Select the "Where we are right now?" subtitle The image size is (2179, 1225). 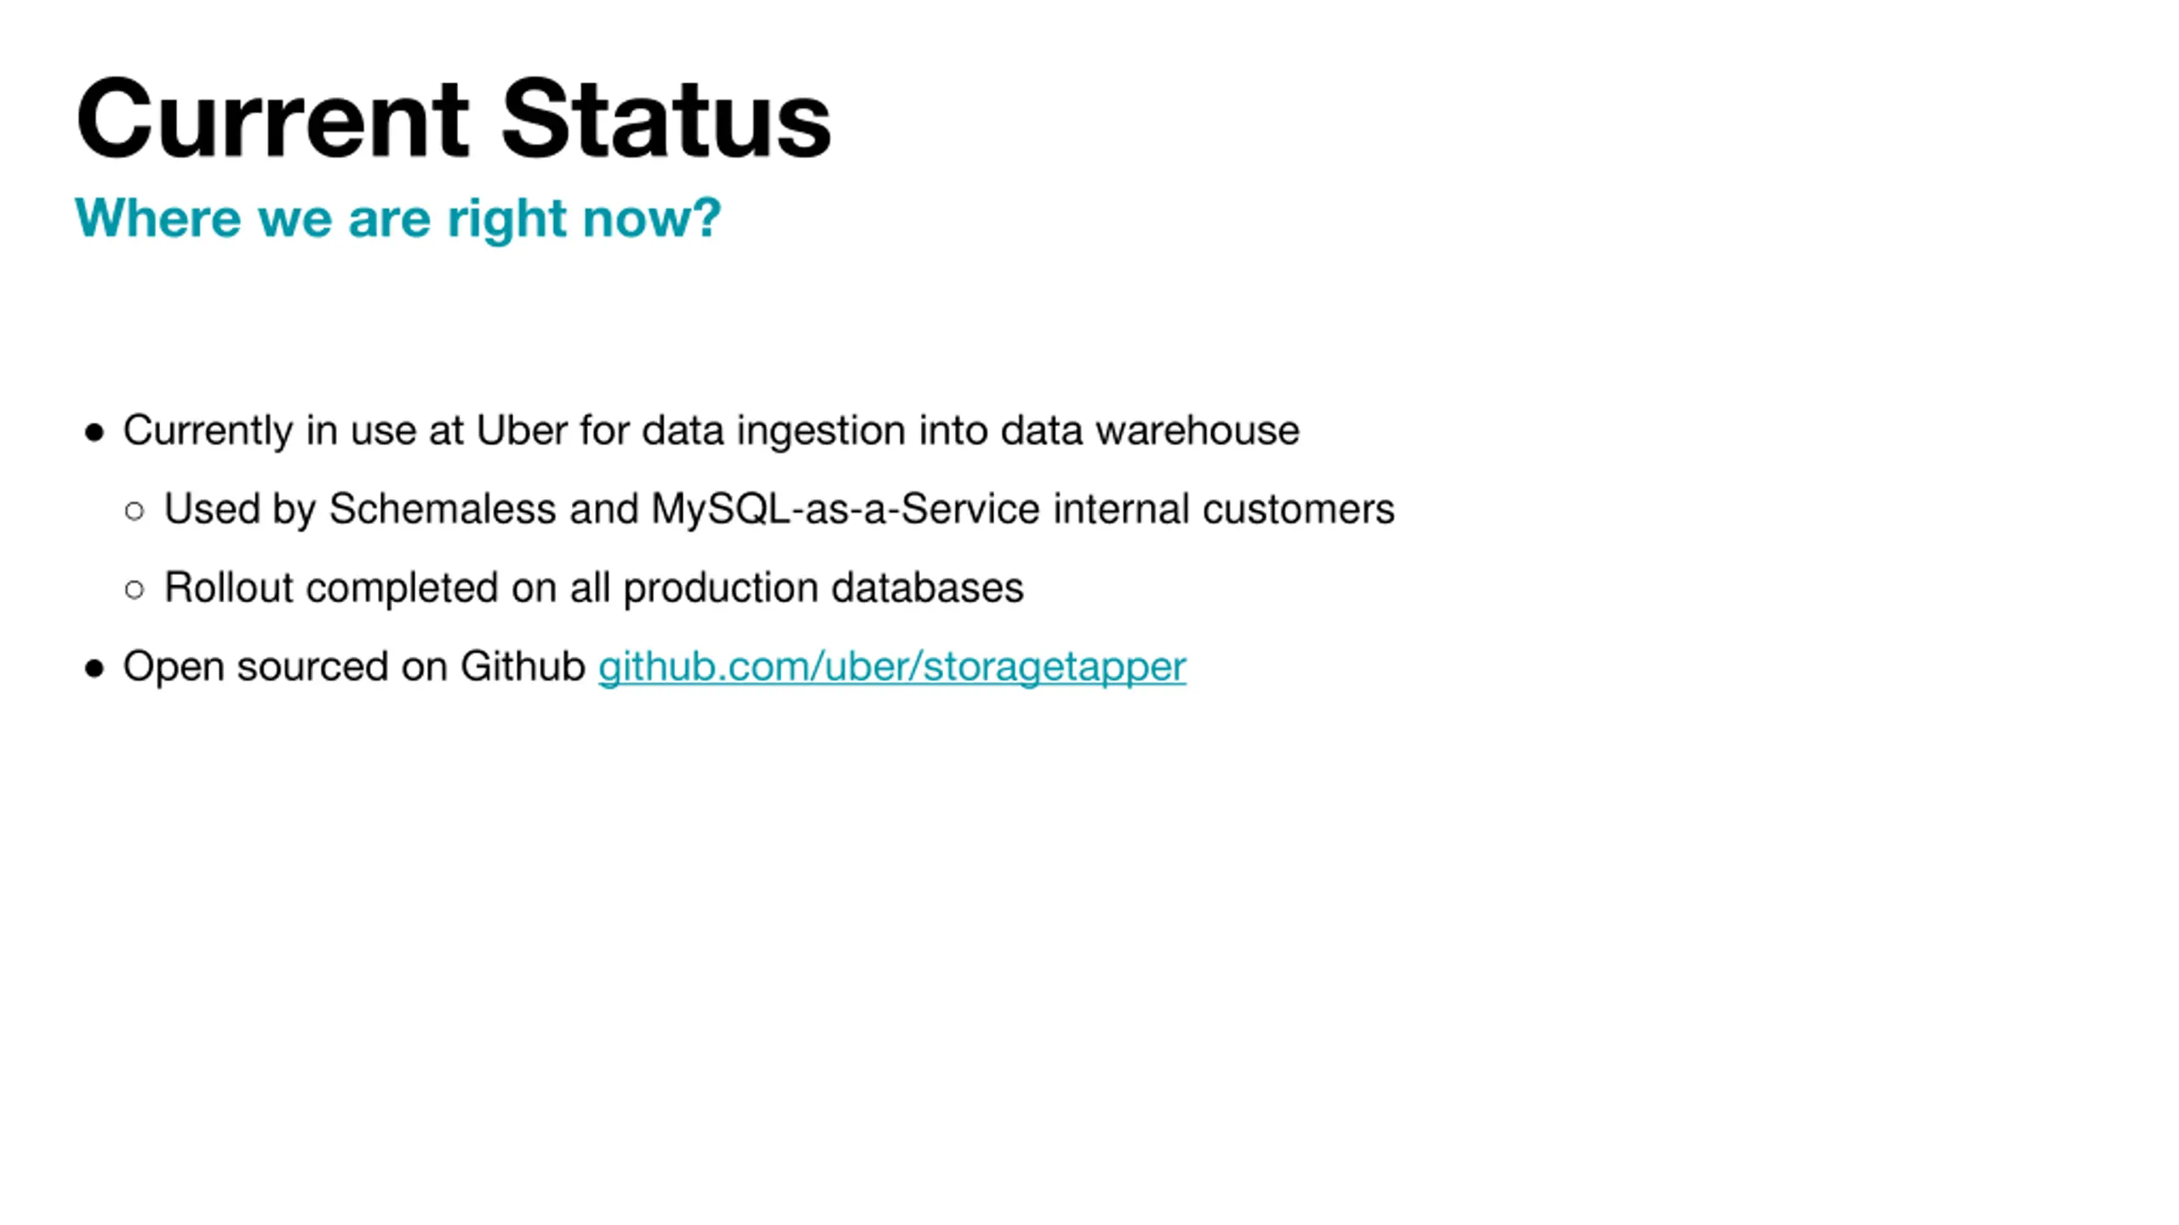397,219
